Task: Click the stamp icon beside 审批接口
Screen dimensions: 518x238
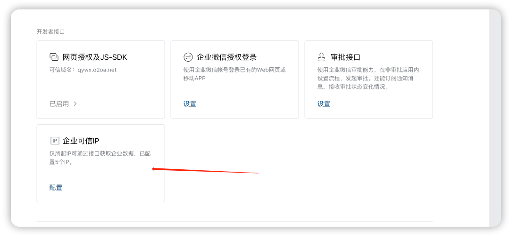Action: click(322, 57)
